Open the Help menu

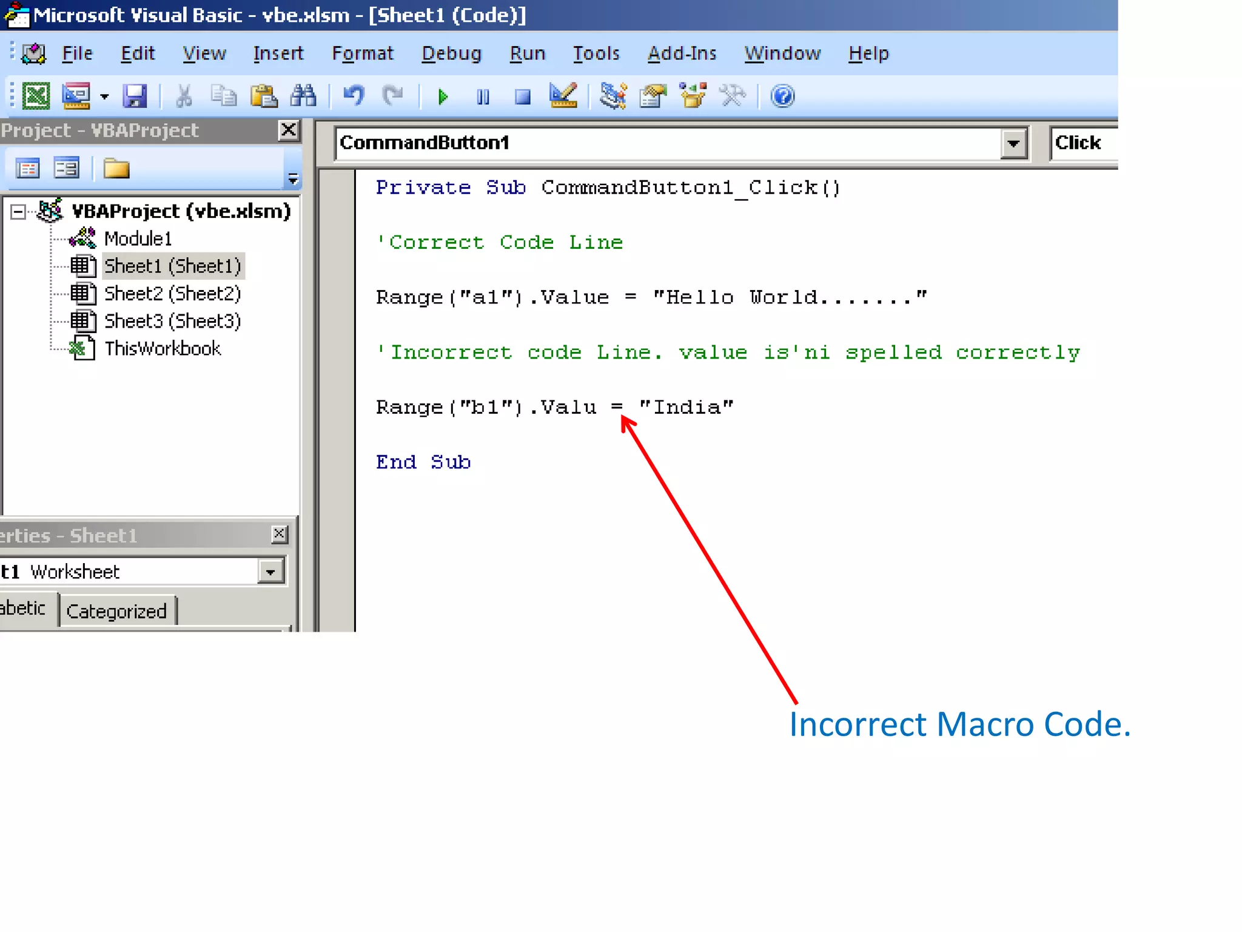tap(868, 53)
